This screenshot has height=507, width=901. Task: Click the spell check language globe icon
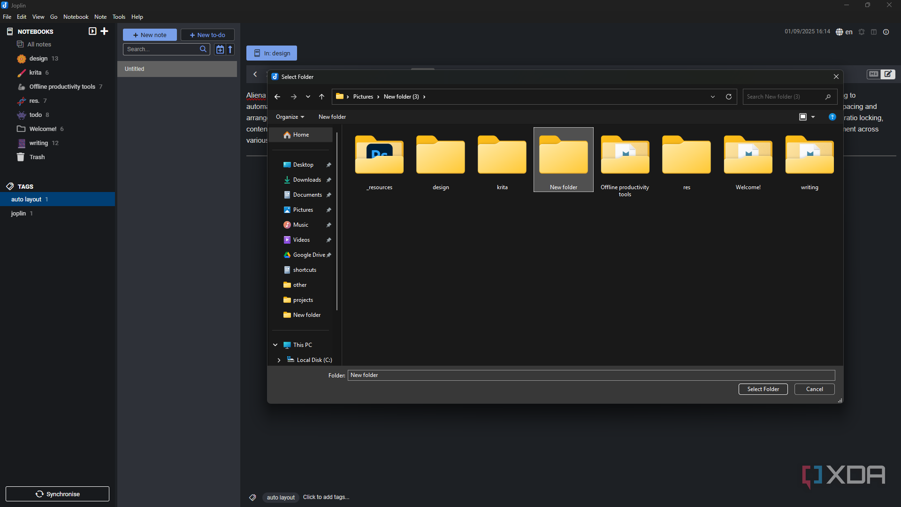point(840,32)
